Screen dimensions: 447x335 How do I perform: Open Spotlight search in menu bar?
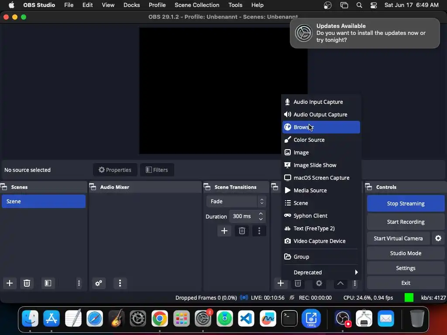coord(359,5)
